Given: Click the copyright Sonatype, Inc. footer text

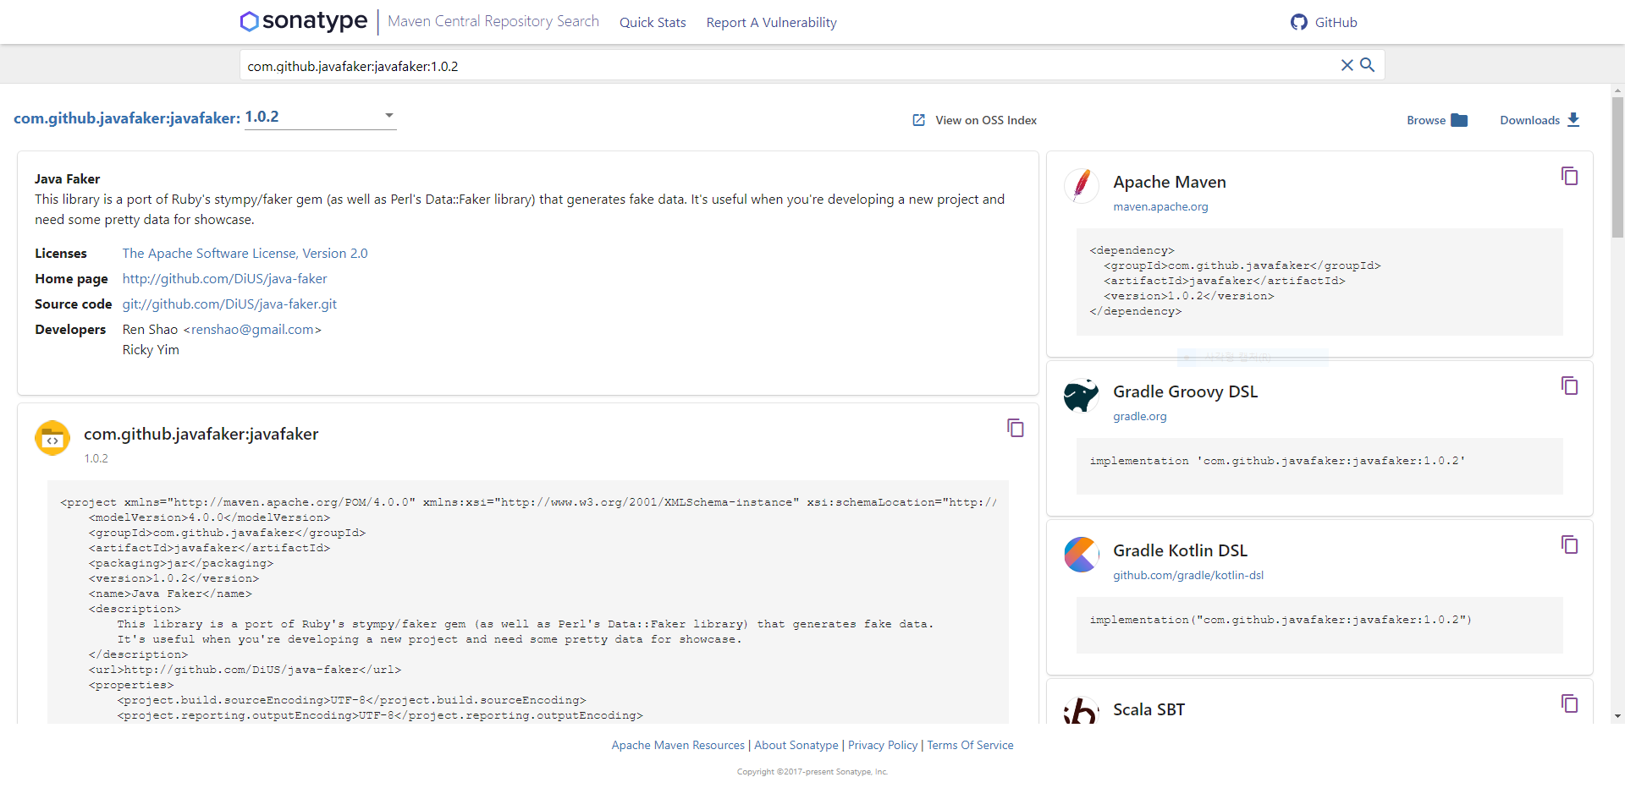Looking at the screenshot, I should tap(812, 772).
